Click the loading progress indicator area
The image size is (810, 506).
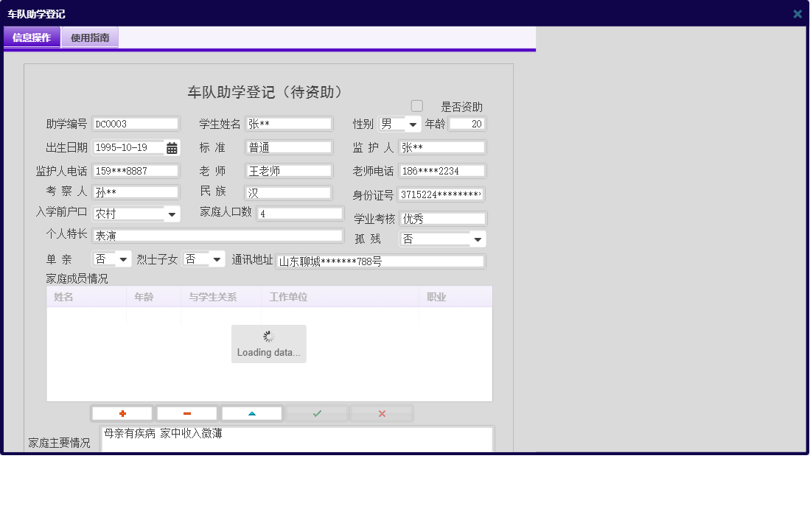(268, 344)
